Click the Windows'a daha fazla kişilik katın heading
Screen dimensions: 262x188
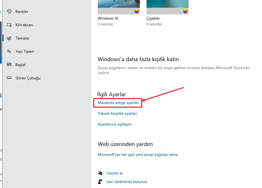pyautogui.click(x=138, y=59)
